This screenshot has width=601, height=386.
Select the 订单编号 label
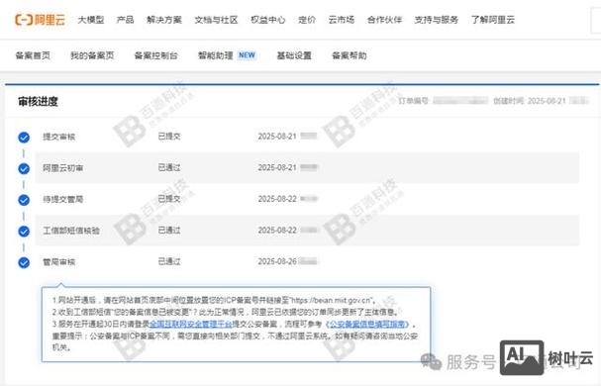[414, 101]
